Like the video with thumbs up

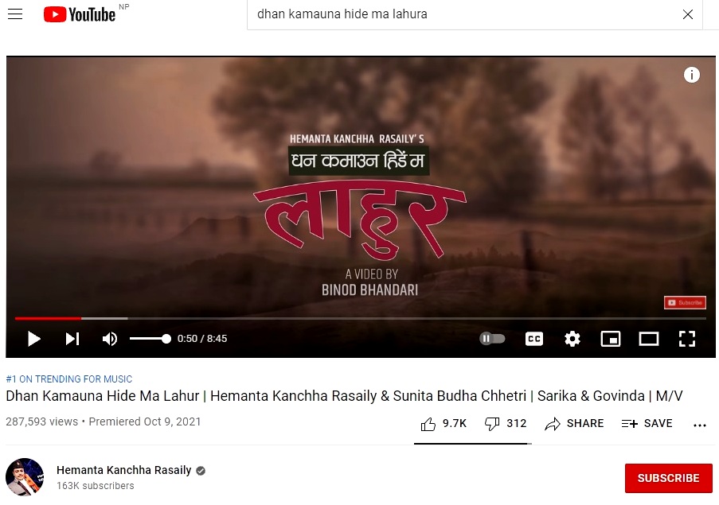[444, 424]
